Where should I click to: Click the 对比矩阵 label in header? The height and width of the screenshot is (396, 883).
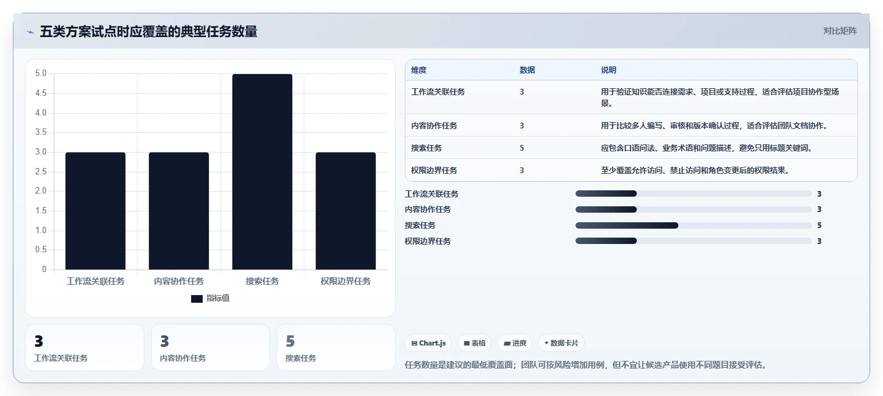(840, 31)
